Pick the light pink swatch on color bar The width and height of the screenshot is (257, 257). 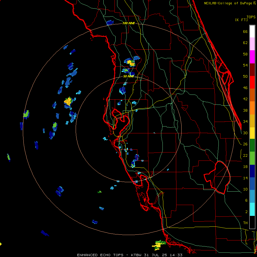pos(252,44)
